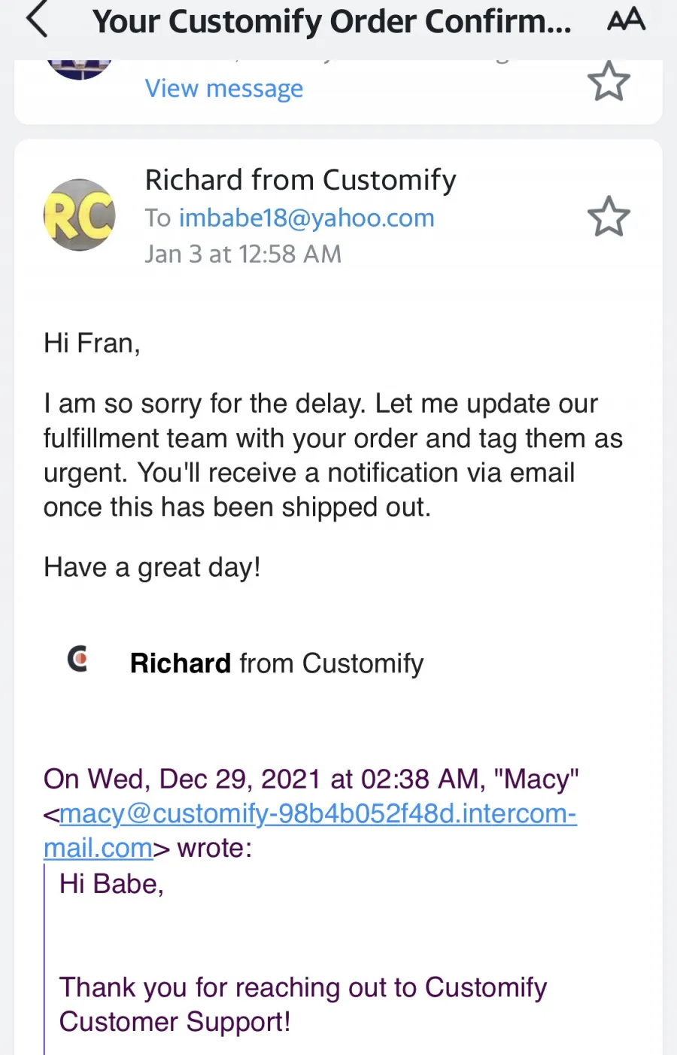677x1055 pixels.
Task: Tap the RC sender avatar
Action: [x=80, y=215]
